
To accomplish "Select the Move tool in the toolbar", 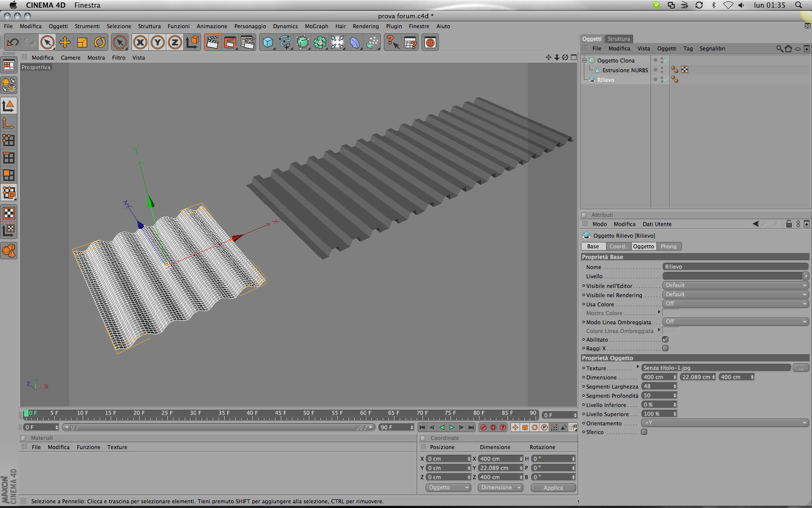I will [x=65, y=43].
